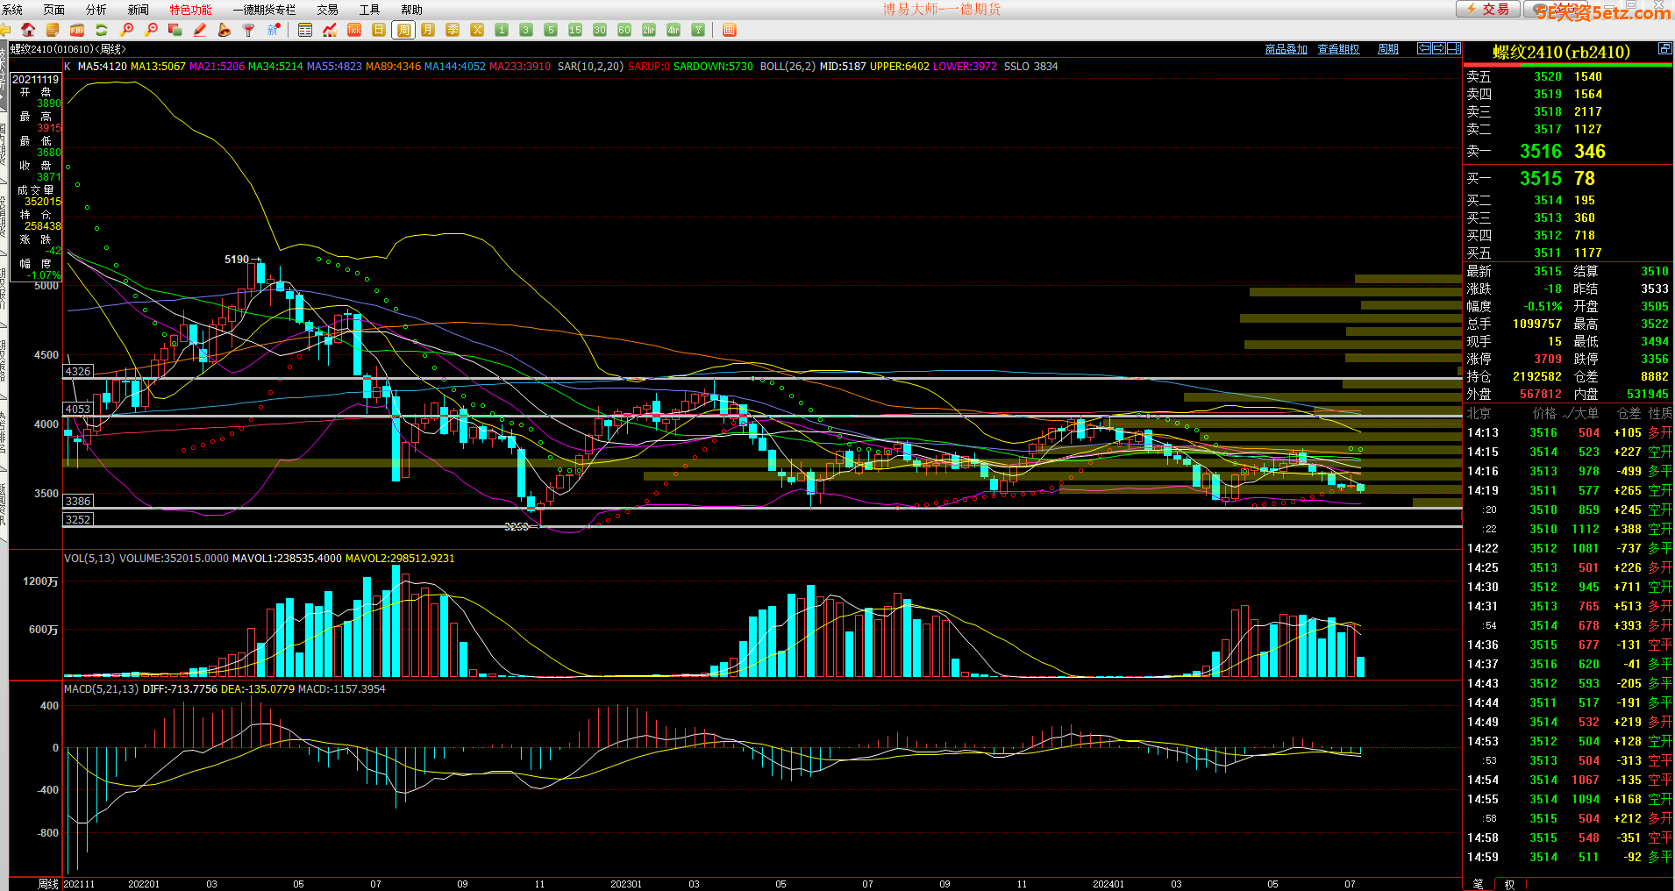Go to the home page icon
1675x891 pixels.
(x=28, y=30)
